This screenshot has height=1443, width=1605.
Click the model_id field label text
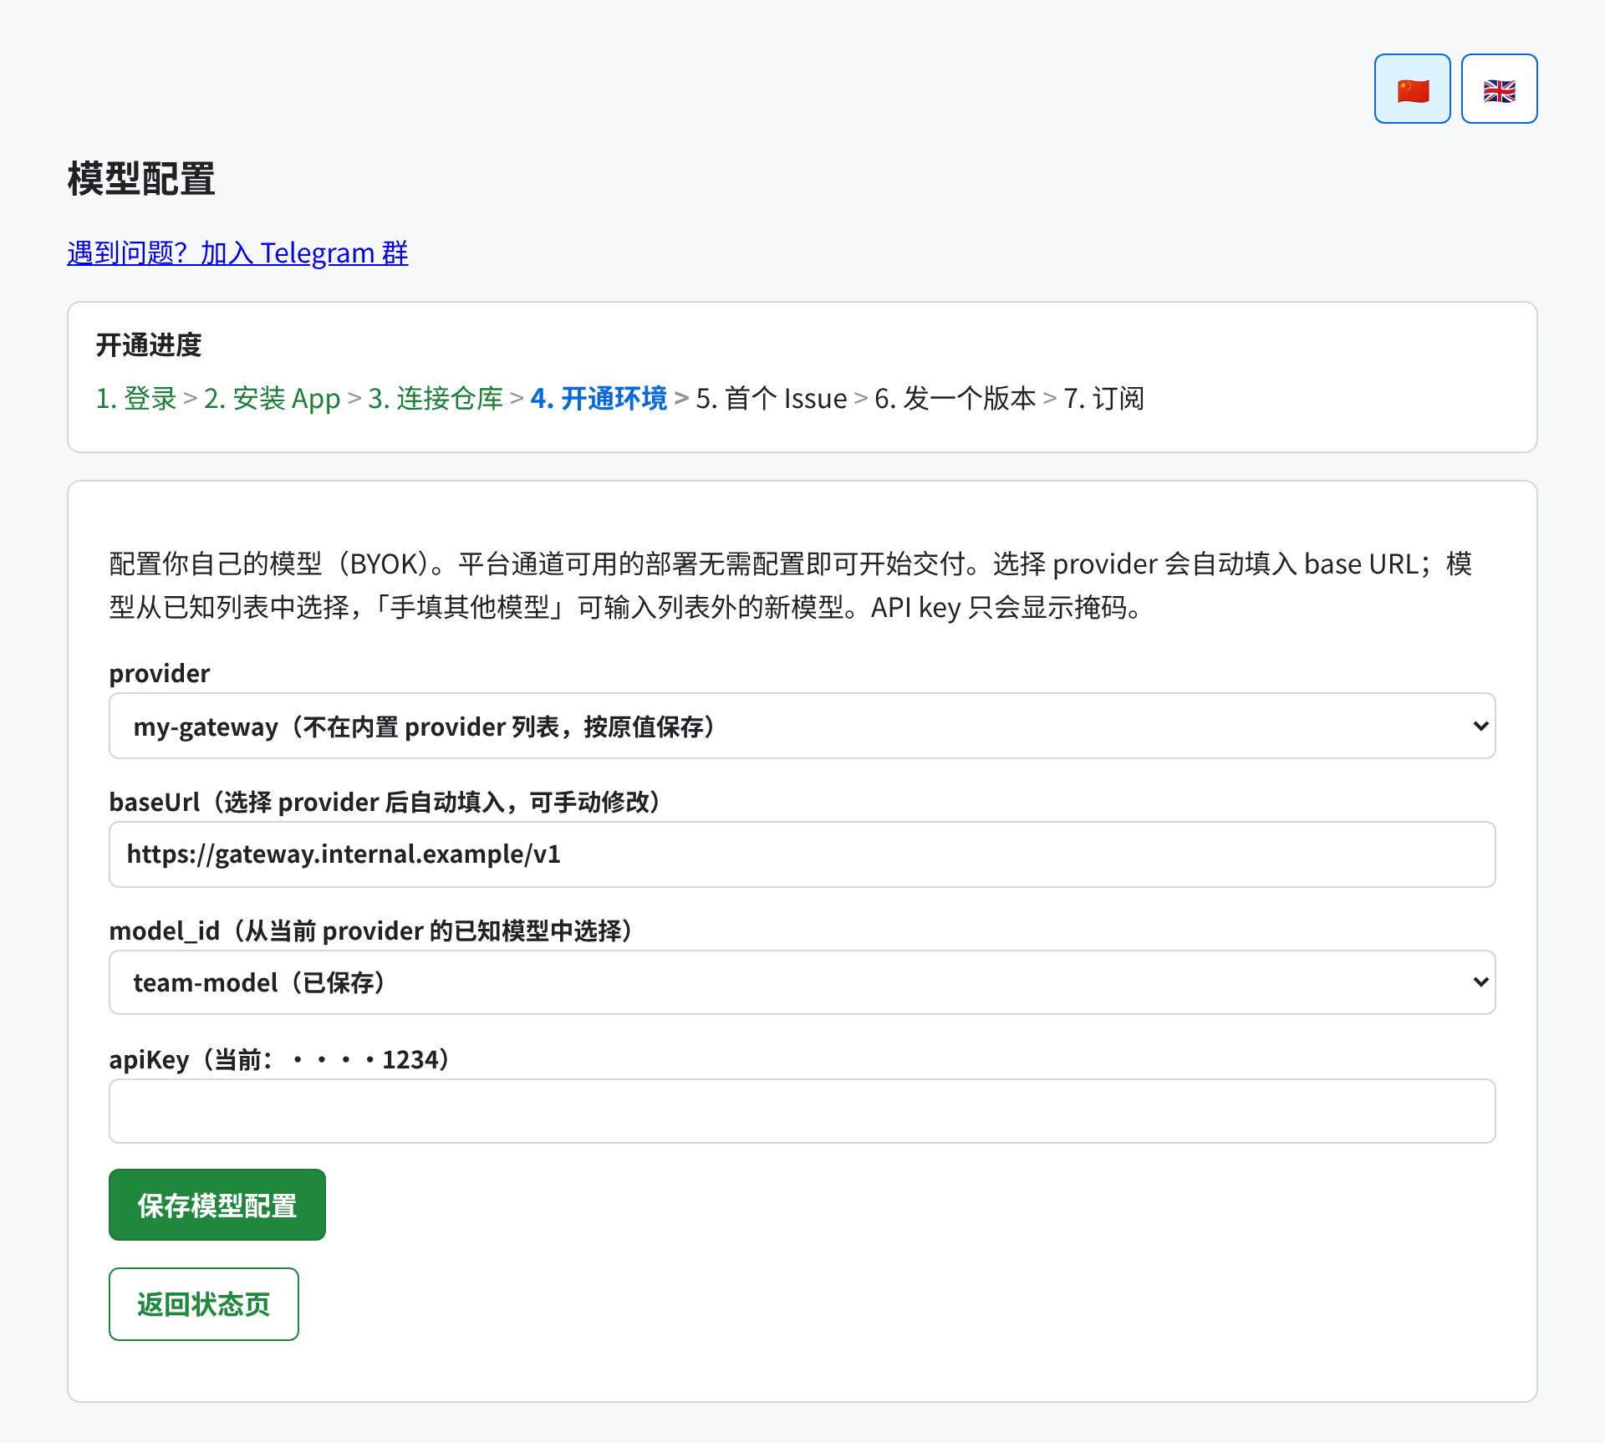click(x=373, y=931)
